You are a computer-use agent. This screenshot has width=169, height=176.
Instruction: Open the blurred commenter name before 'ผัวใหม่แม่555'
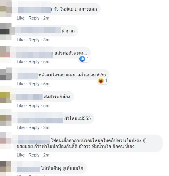(40, 118)
